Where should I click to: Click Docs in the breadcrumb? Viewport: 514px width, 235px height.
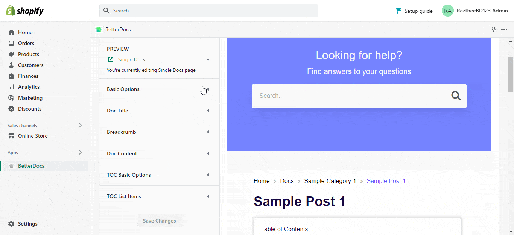[x=287, y=181]
